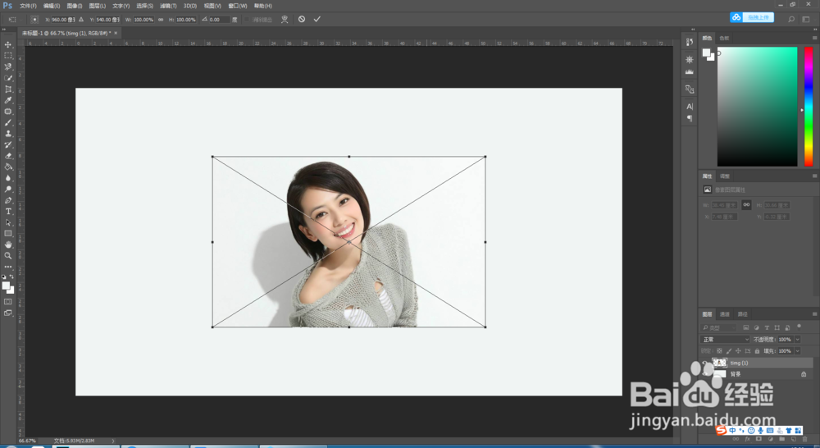This screenshot has height=448, width=820.
Task: Toggle the anti-alias checkbox in options bar
Action: (x=247, y=20)
